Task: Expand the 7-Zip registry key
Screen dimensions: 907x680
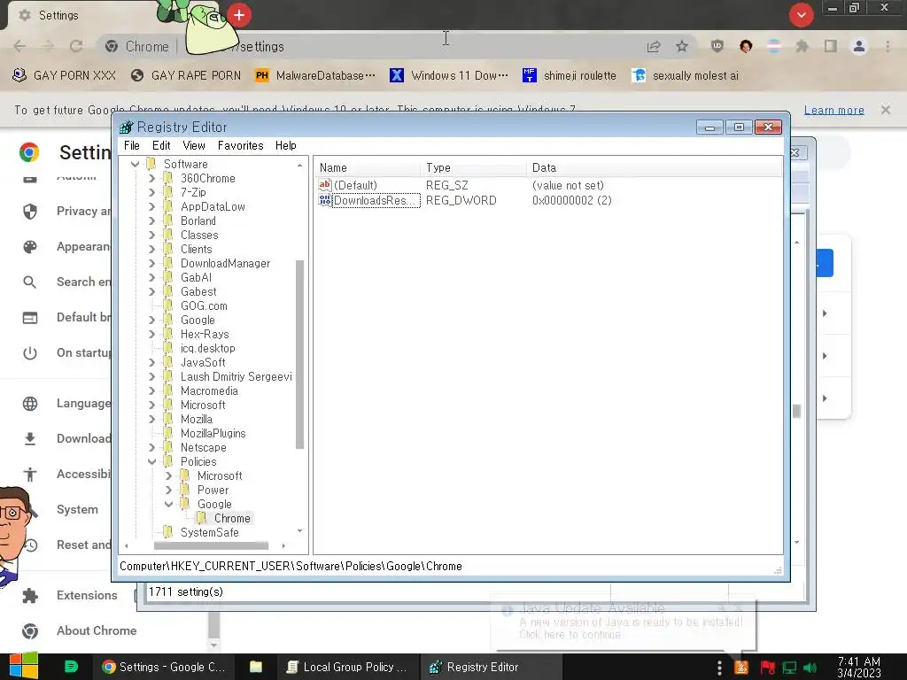Action: pos(151,192)
